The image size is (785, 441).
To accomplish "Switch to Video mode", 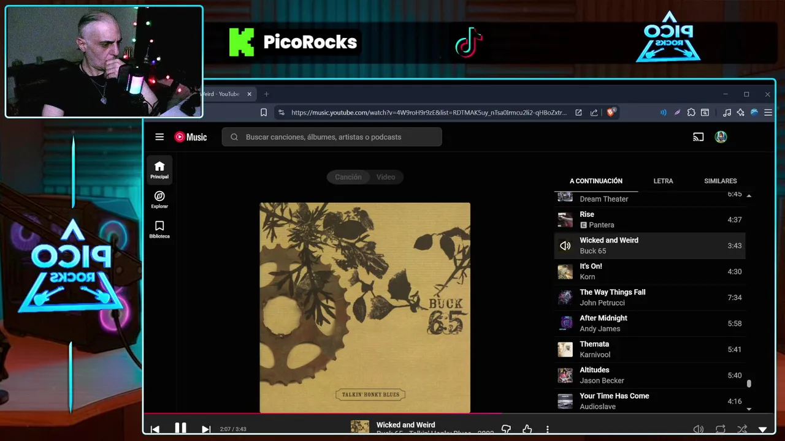I will click(x=386, y=177).
